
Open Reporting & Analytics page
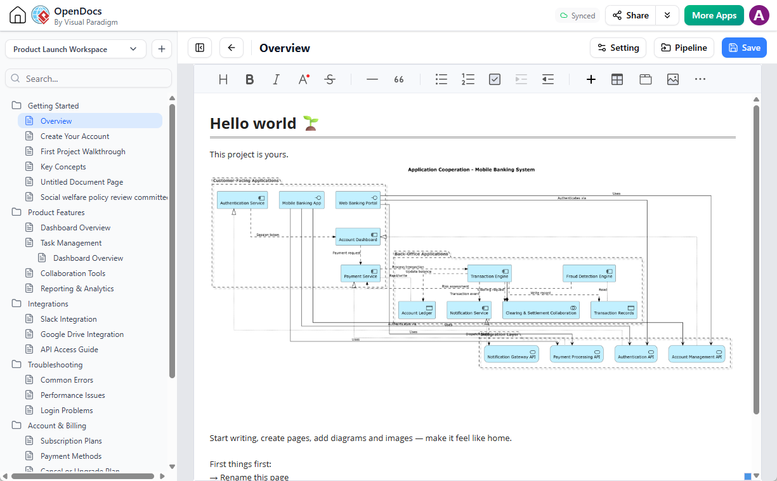pos(77,289)
